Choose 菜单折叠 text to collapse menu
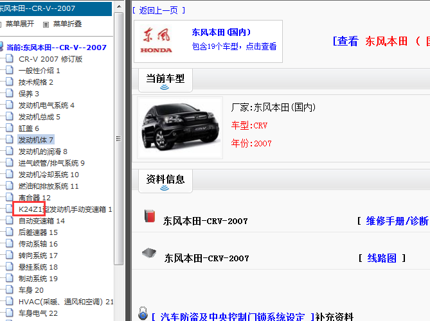Screen dimensions: 430x321 [x=67, y=24]
